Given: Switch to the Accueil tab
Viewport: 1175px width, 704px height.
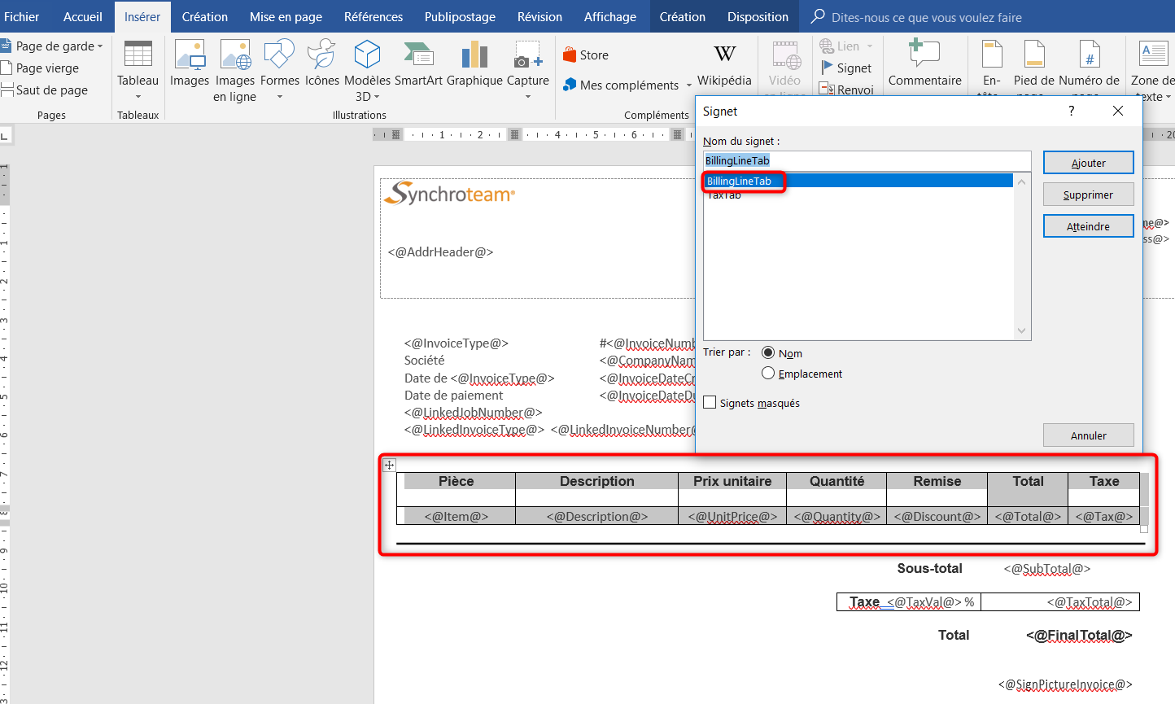Looking at the screenshot, I should [x=83, y=16].
